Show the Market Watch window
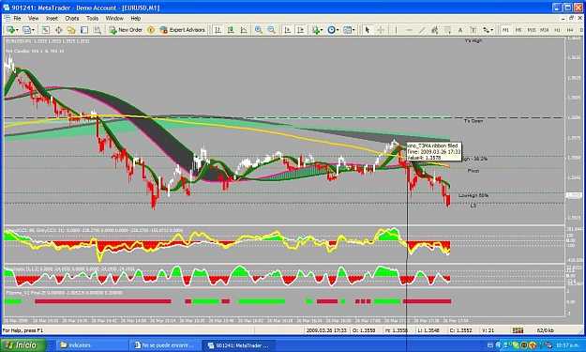This screenshot has height=352, width=586. 46,29
